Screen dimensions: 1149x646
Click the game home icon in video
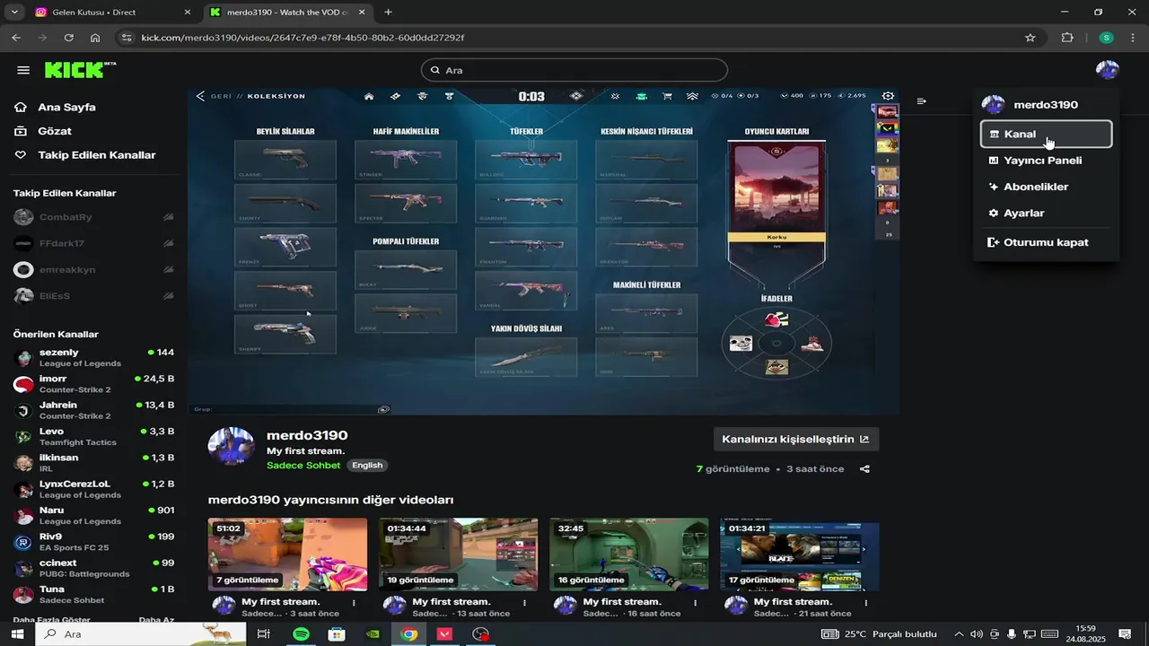[x=368, y=96]
